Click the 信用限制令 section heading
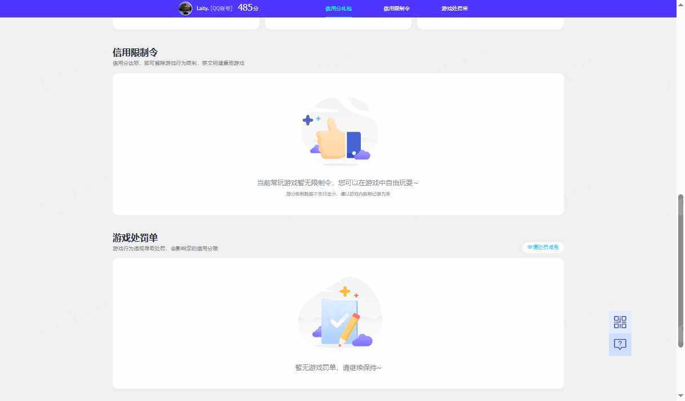This screenshot has width=685, height=401. click(x=135, y=52)
